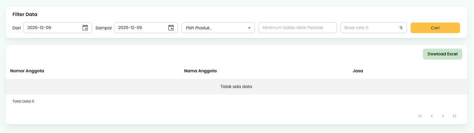
Task: Jump to last page of results
Action: tap(454, 116)
